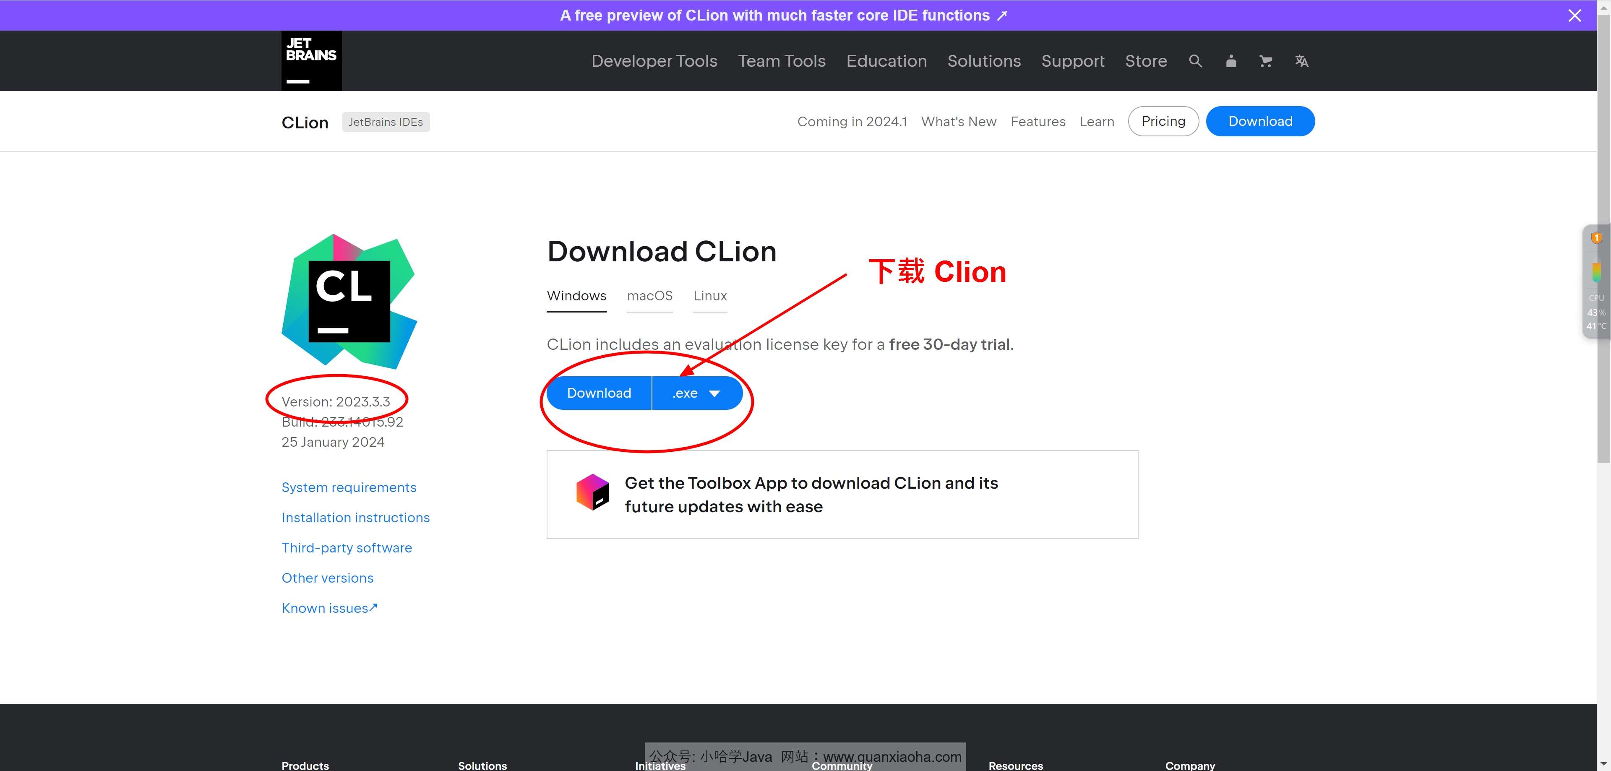Viewport: 1611px width, 771px height.
Task: Click the JetBrains logo icon
Action: 311,60
